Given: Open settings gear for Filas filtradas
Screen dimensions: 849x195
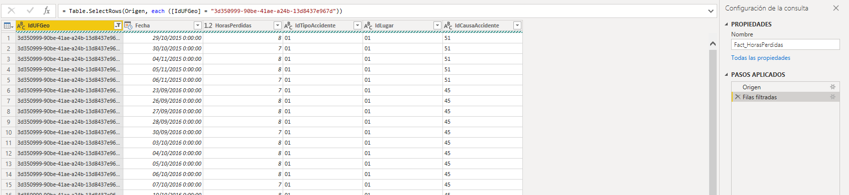Looking at the screenshot, I should click(833, 97).
